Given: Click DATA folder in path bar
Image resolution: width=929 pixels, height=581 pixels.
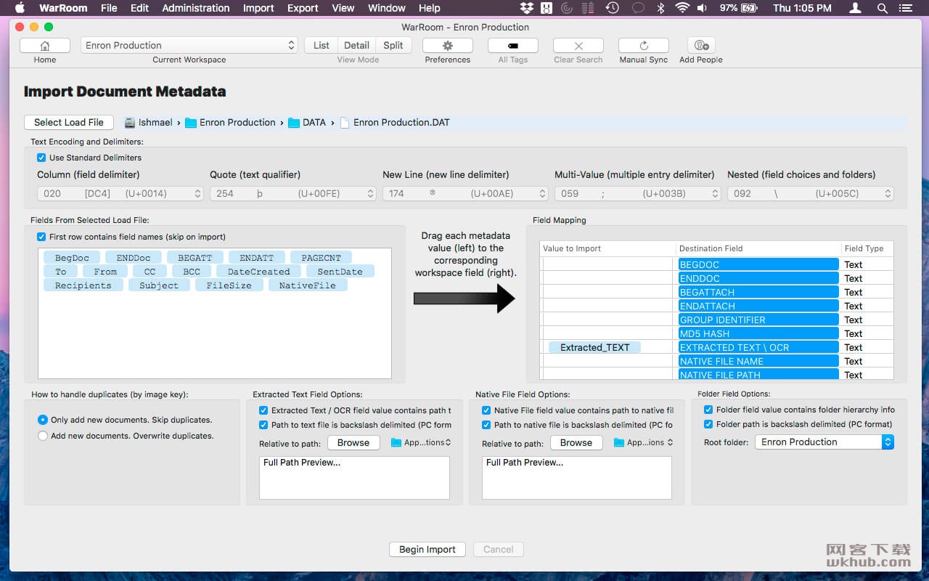Looking at the screenshot, I should (307, 123).
